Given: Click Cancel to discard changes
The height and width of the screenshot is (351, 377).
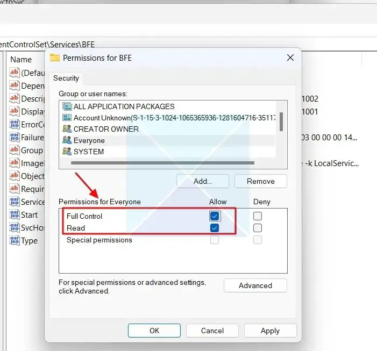Looking at the screenshot, I should point(212,331).
